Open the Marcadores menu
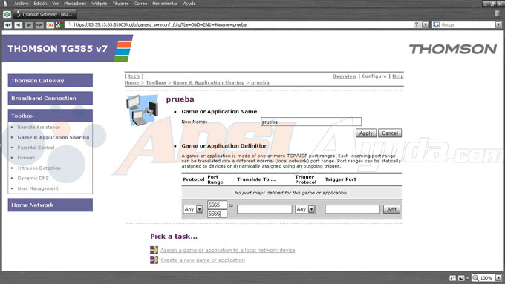This screenshot has height=284, width=505. point(75,4)
